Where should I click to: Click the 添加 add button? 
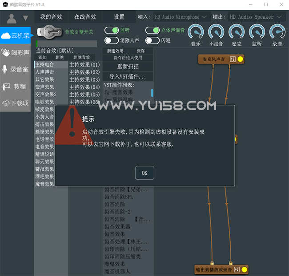(42, 57)
